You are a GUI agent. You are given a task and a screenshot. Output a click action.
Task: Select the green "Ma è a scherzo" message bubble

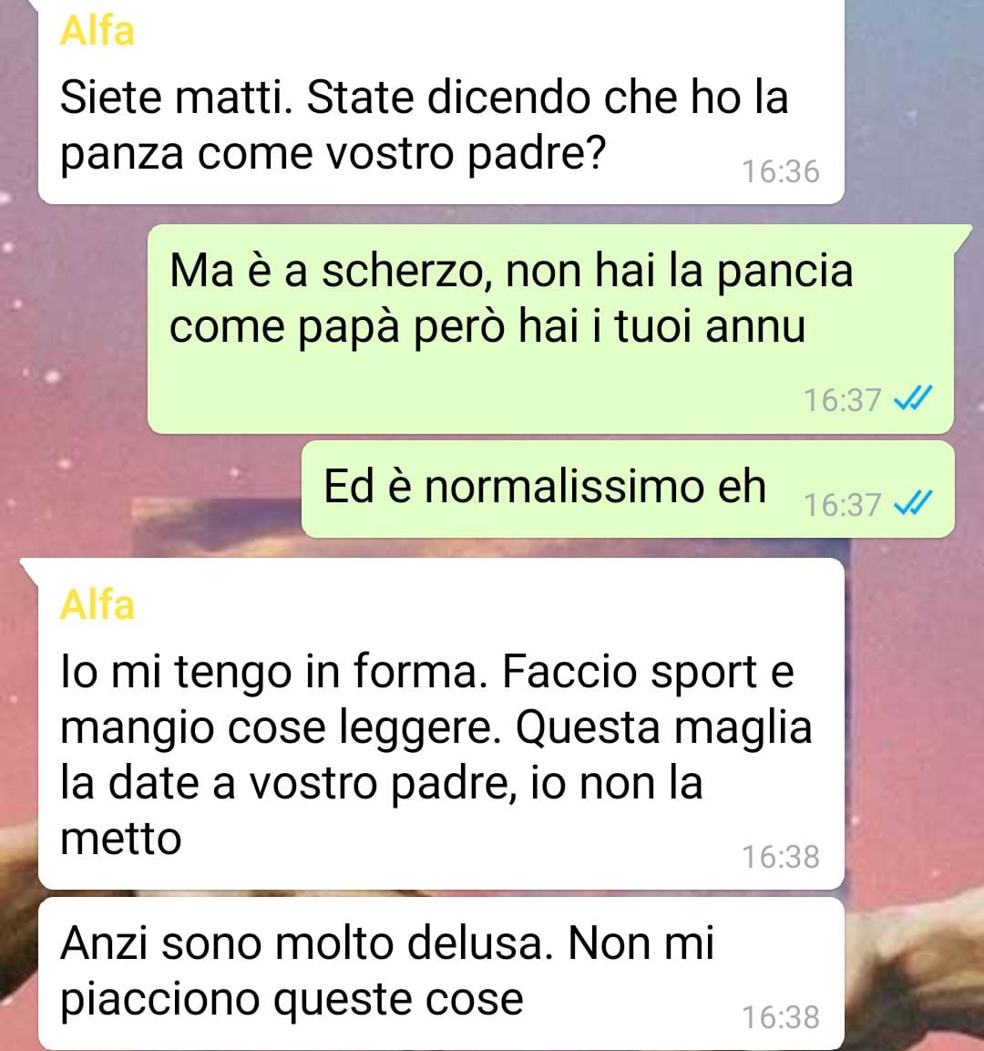[550, 328]
